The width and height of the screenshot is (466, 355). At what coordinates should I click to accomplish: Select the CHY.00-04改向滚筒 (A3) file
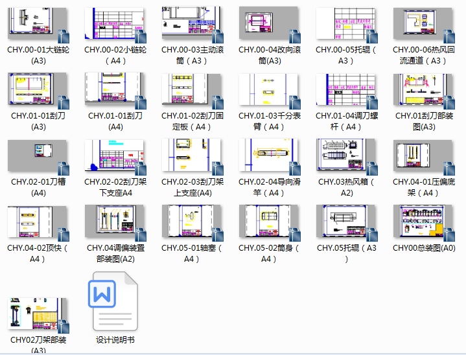[x=270, y=25]
